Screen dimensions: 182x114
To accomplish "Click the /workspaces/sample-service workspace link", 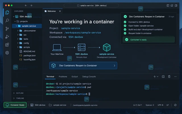I will click(83, 33).
